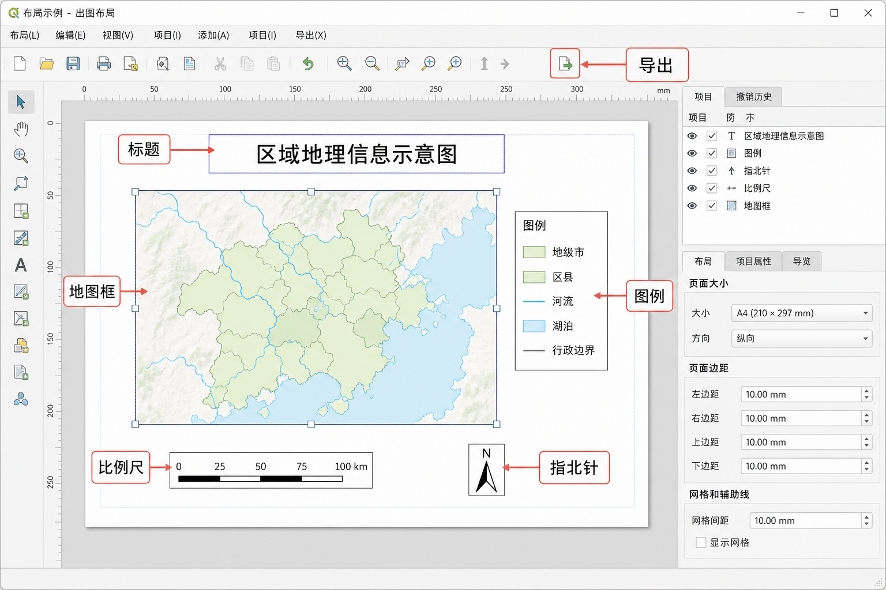The height and width of the screenshot is (590, 886).
Task: Open the 编辑(E) menu
Action: [x=70, y=35]
